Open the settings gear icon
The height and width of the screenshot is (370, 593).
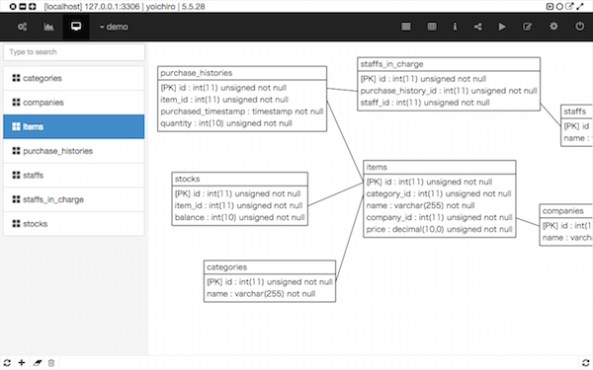pos(553,26)
